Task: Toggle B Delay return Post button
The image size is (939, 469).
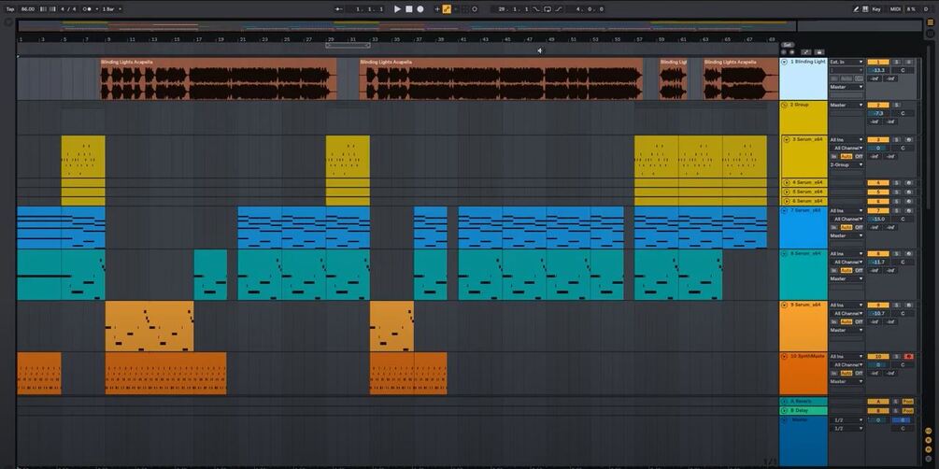Action: coord(908,411)
